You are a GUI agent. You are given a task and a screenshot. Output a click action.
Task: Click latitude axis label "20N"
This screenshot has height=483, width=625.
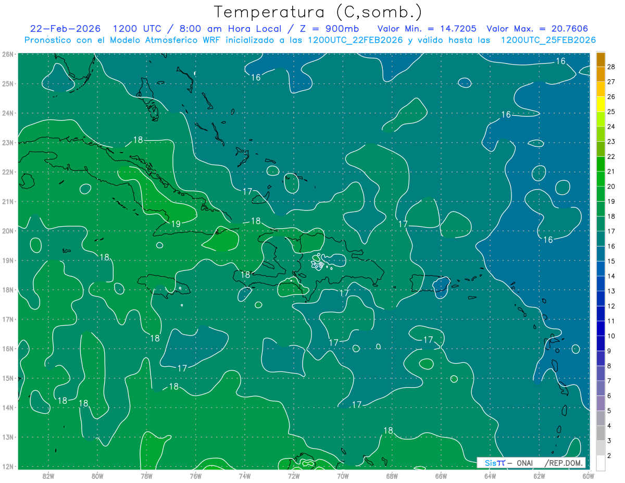[7, 231]
